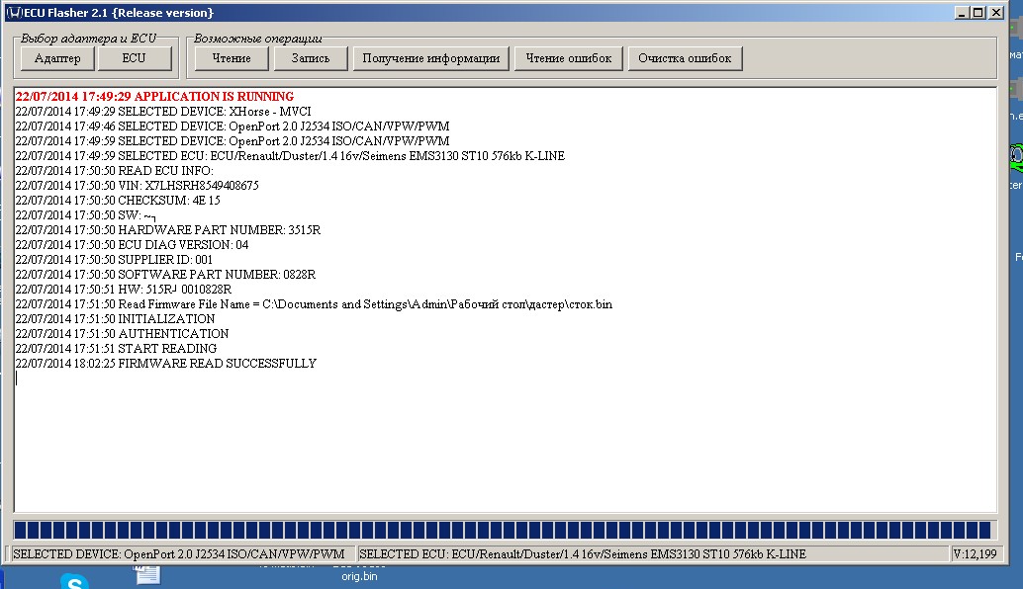1023x589 pixels.
Task: Click the V:12,199 status bar value
Action: [976, 554]
